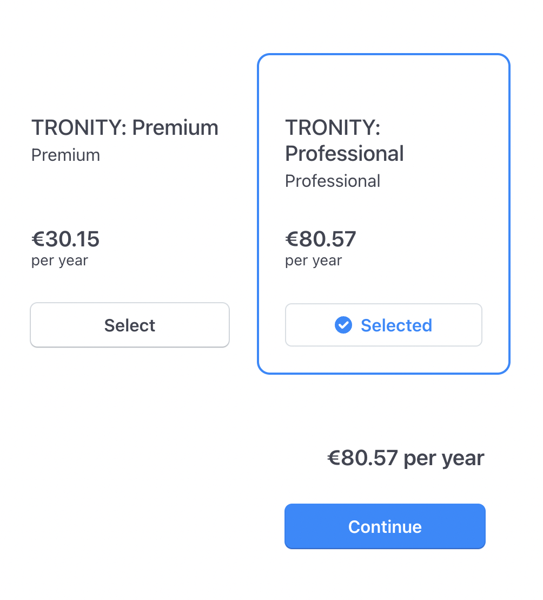Click the €30.15 price amount
Viewport: 543px width, 600px height.
pos(65,239)
